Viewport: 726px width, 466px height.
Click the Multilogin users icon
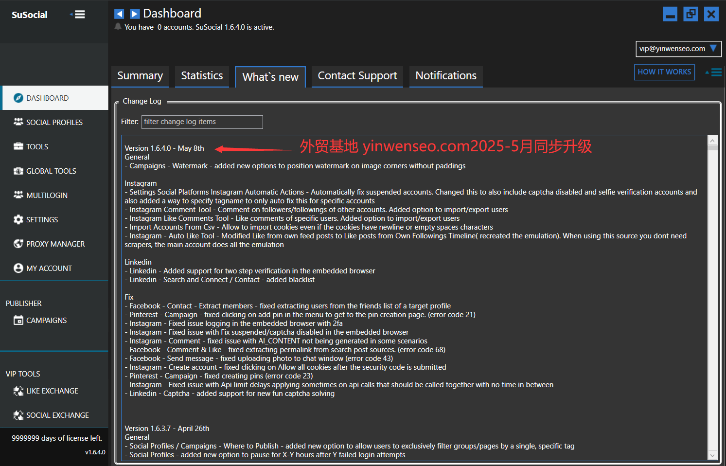[x=18, y=195]
